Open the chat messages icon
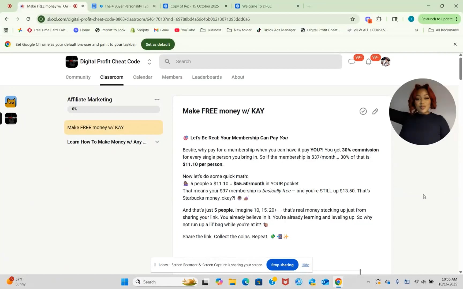The image size is (463, 289). (x=352, y=62)
